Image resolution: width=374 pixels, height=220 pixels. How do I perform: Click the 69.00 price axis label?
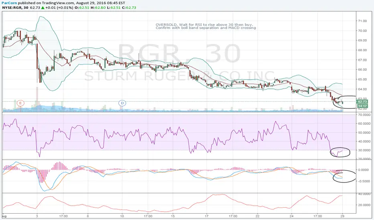pos(362,40)
